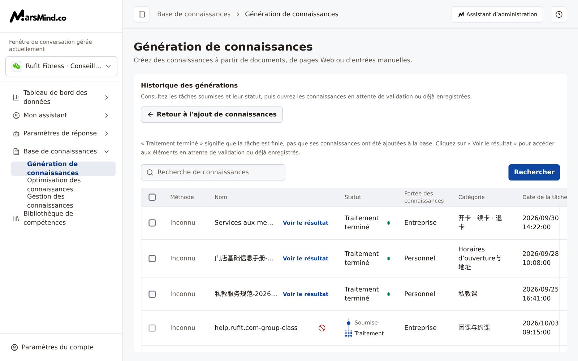This screenshot has height=361, width=578.
Task: Toggle the sidebar panel icon
Action: 142,14
